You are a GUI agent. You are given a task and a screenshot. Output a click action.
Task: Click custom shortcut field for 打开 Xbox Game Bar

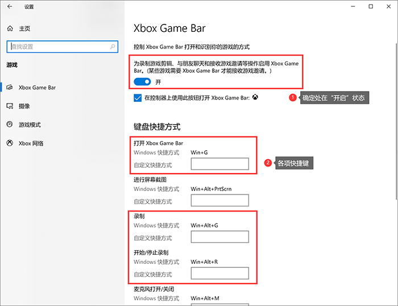(x=220, y=164)
